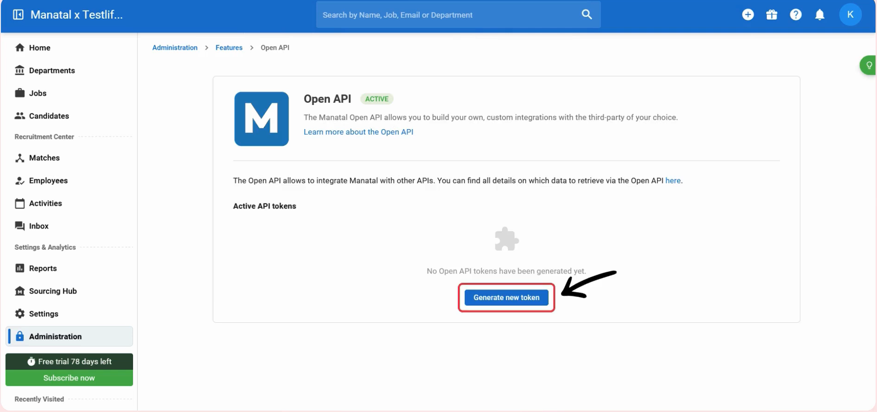The image size is (877, 412).
Task: Click the Administration lock icon
Action: [x=20, y=336]
